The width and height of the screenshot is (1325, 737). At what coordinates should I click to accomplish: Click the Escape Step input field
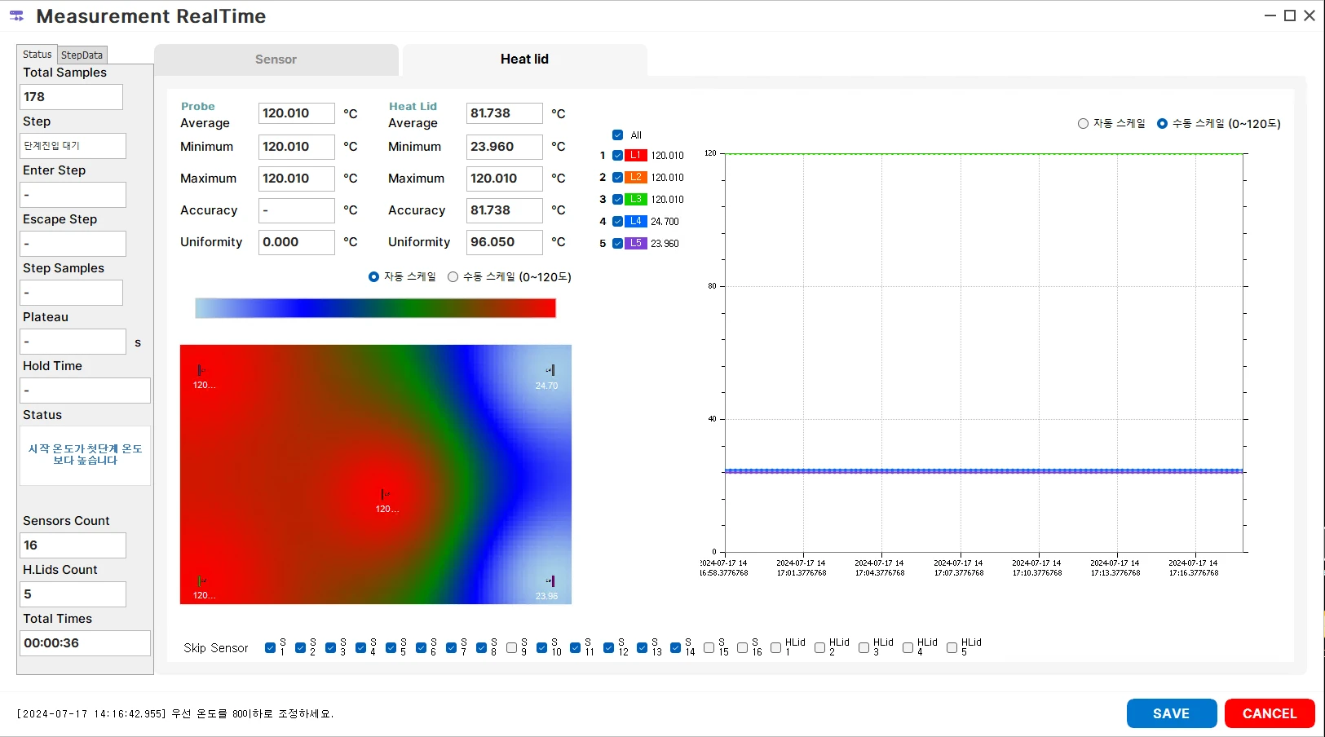73,244
